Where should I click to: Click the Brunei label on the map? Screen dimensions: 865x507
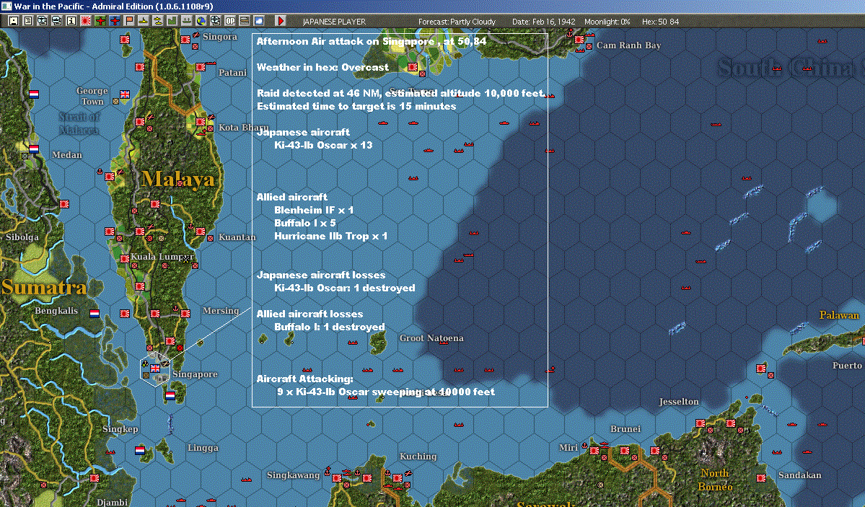click(x=625, y=428)
